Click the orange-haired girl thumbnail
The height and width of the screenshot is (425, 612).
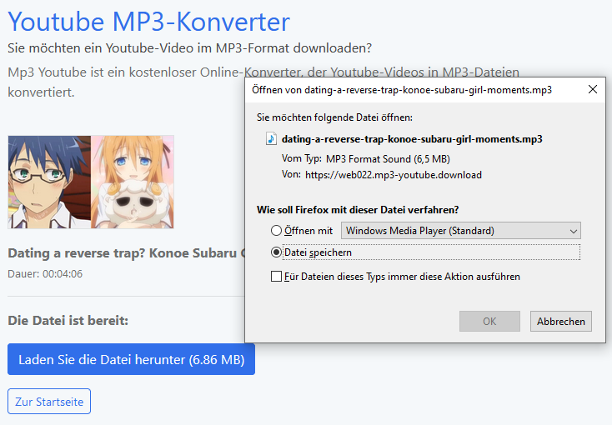(133, 182)
